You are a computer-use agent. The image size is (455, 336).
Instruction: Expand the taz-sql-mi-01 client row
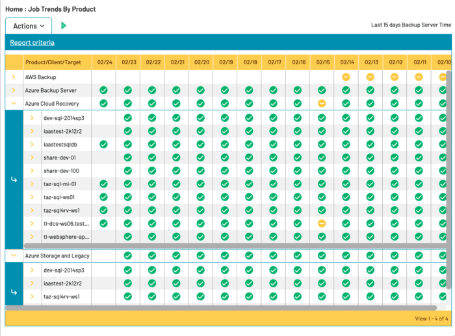point(32,184)
